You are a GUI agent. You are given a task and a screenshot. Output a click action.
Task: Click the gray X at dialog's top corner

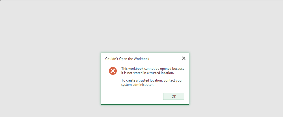(x=184, y=58)
